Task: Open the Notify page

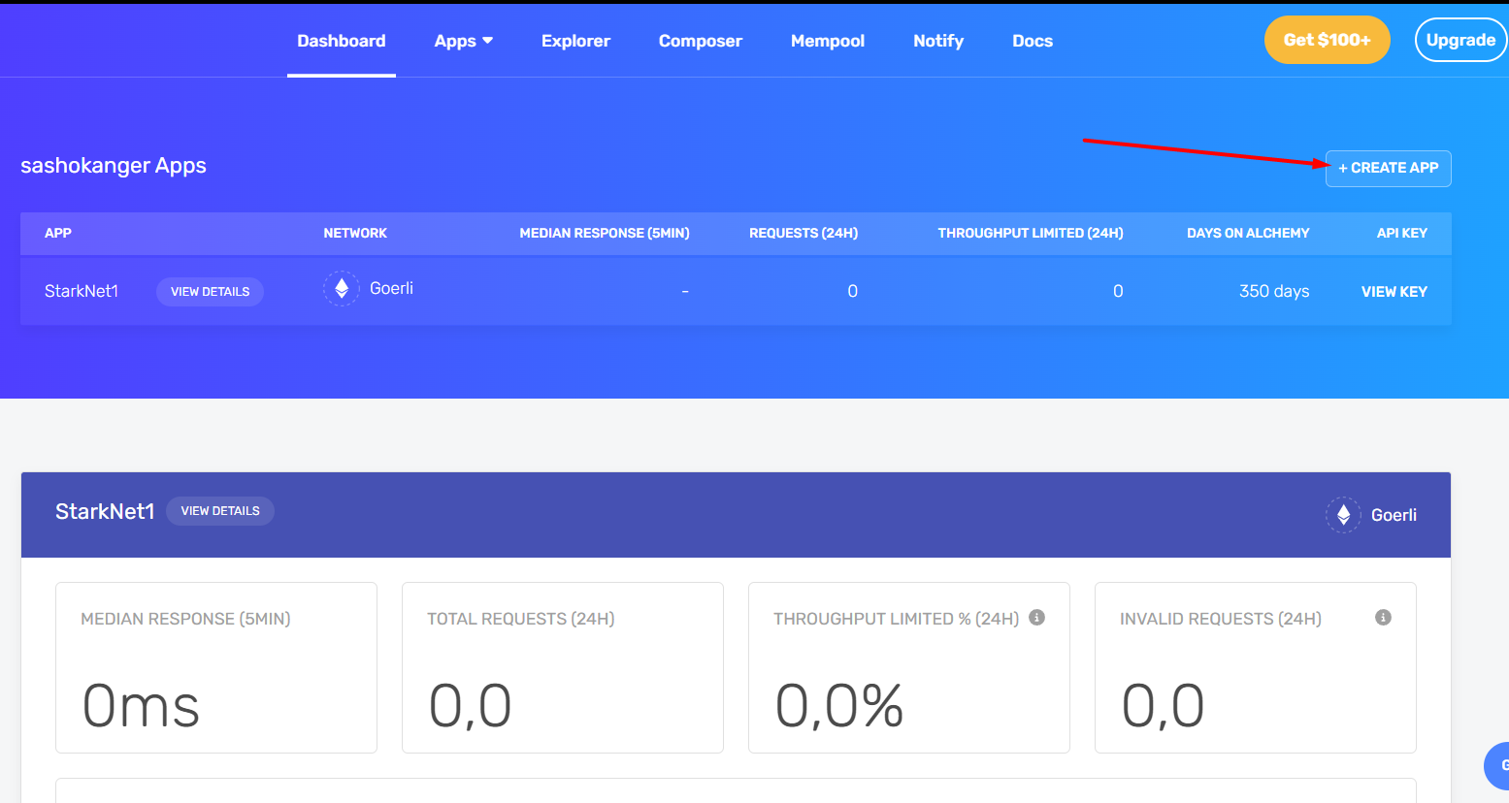Action: [938, 41]
